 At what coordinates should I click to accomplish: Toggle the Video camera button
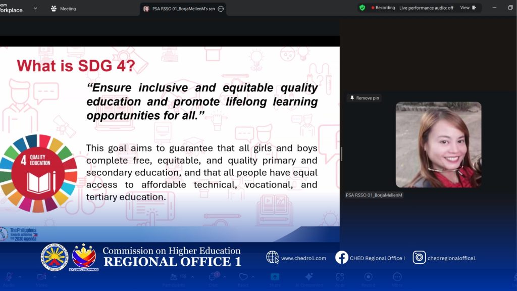point(41,277)
